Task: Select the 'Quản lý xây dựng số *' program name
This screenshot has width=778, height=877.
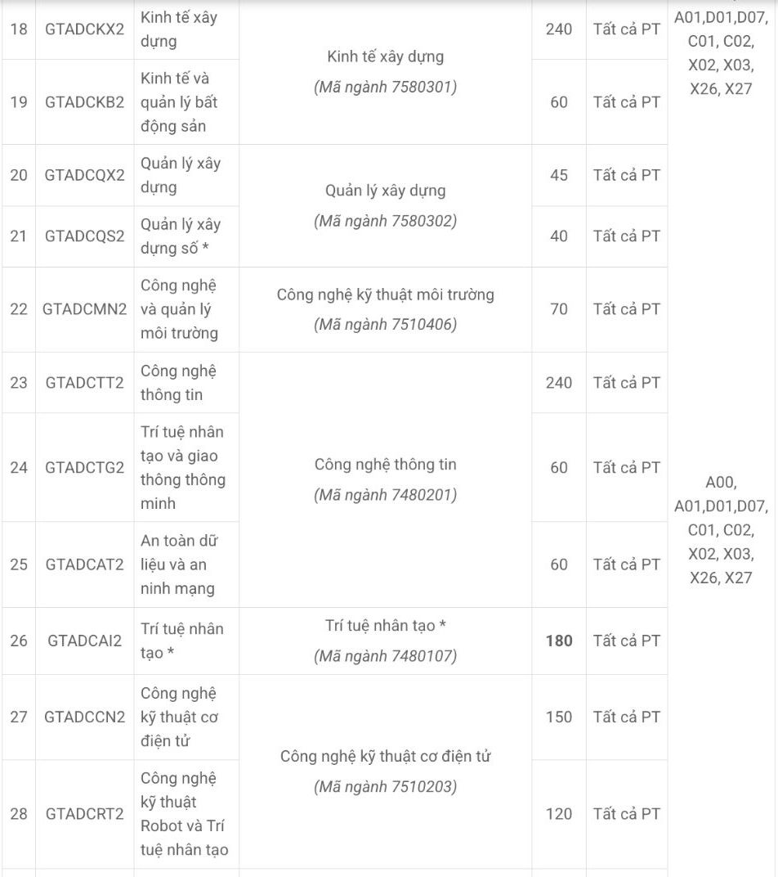Action: point(180,236)
